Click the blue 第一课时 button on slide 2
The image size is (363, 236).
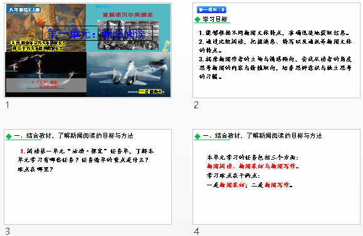tap(211, 10)
